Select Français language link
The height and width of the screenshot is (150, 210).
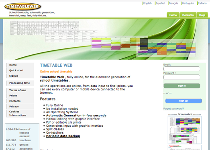(173, 3)
